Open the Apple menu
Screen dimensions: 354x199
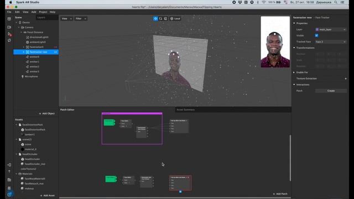tap(11, 2)
